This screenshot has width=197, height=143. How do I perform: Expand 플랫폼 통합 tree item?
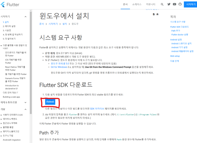coord(1,128)
